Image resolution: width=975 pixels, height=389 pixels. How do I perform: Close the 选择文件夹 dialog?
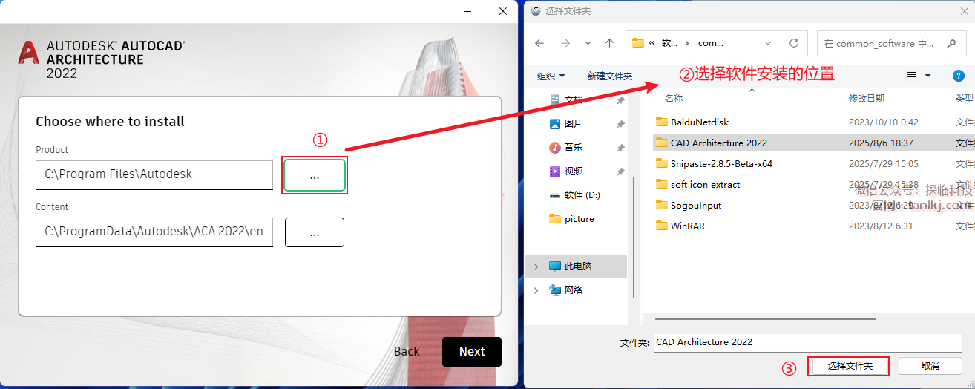[x=964, y=10]
